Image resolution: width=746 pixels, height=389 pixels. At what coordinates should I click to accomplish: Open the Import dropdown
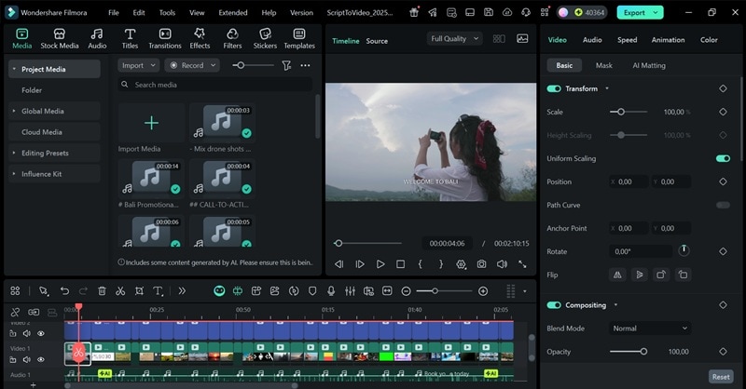pos(138,65)
